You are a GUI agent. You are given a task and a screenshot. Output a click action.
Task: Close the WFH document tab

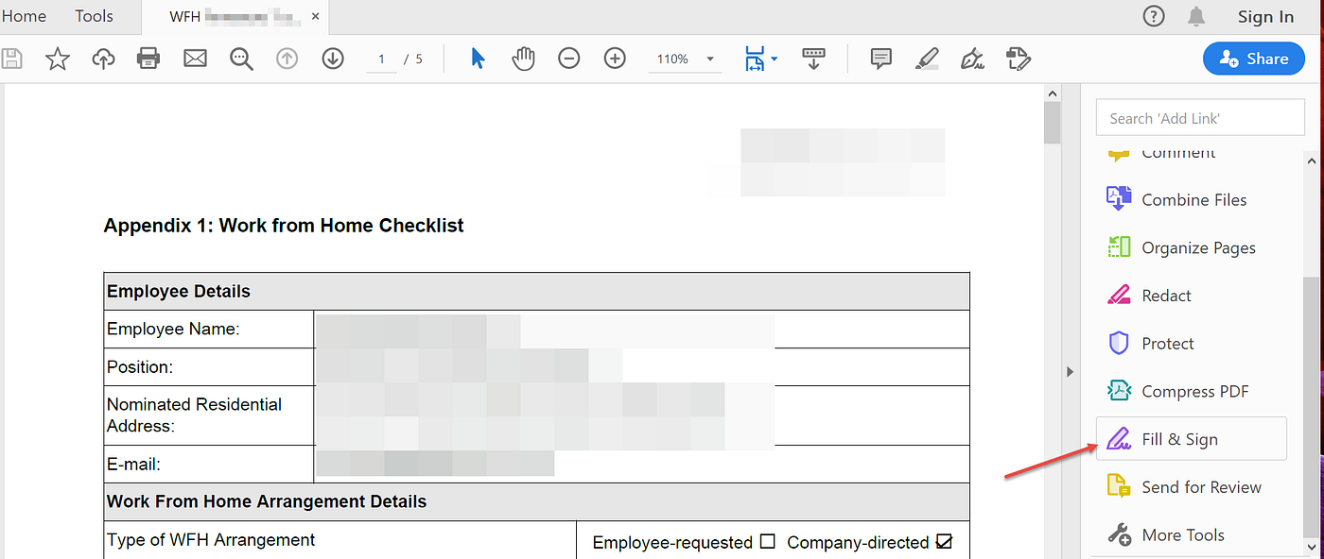tap(316, 16)
